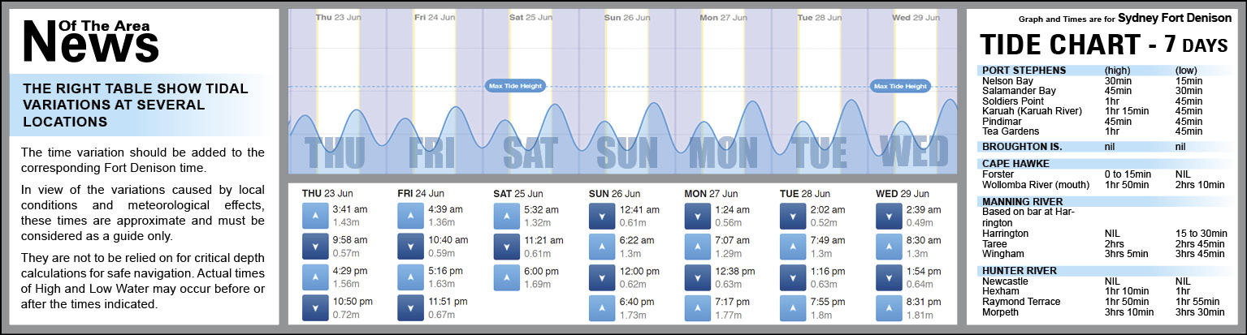The width and height of the screenshot is (1247, 335).
Task: Click the Max Tide Height label near Wednesday
Action: point(898,86)
